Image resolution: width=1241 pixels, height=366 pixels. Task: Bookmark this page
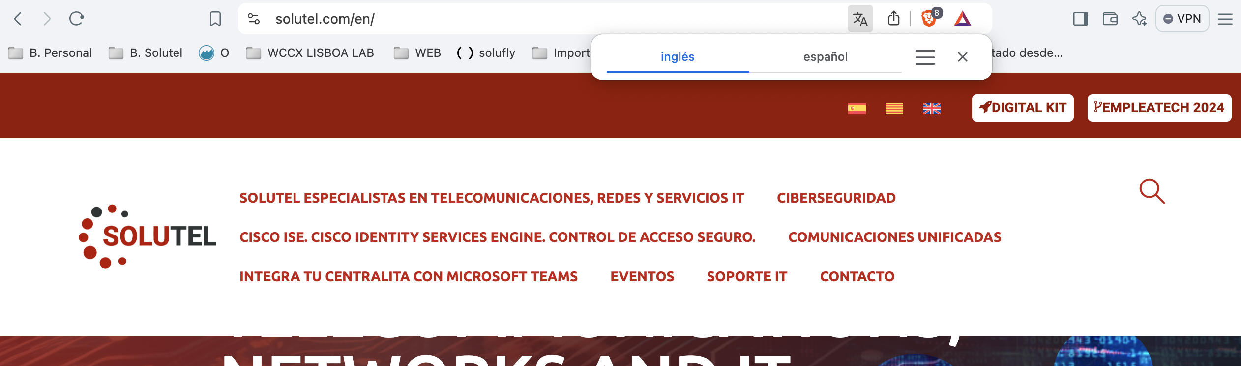(x=215, y=19)
